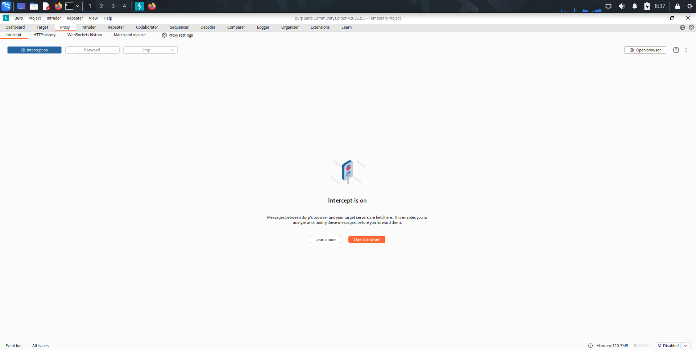Open the Collaborator tab
The image size is (696, 350).
point(147,27)
